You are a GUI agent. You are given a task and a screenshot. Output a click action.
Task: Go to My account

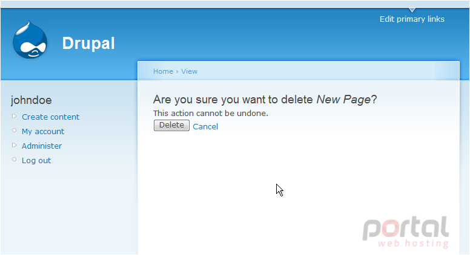coord(43,132)
